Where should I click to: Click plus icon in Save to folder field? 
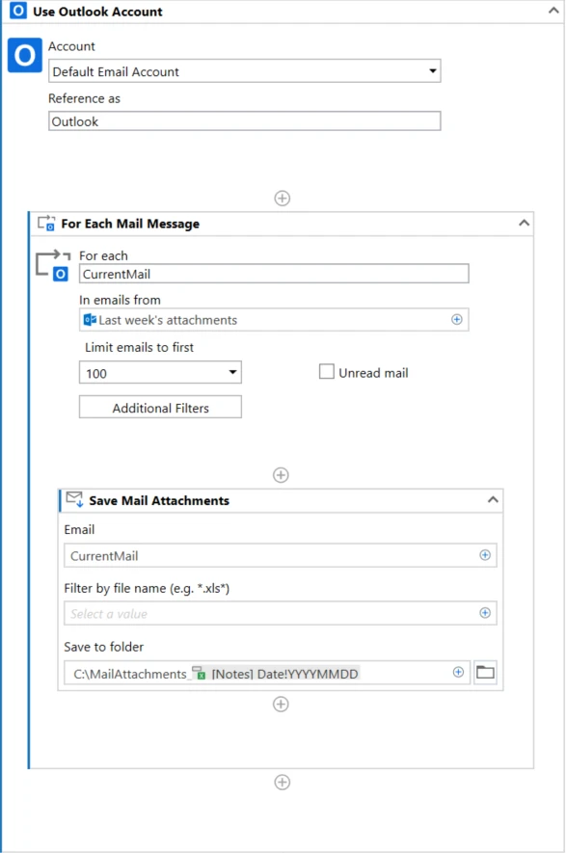[458, 673]
